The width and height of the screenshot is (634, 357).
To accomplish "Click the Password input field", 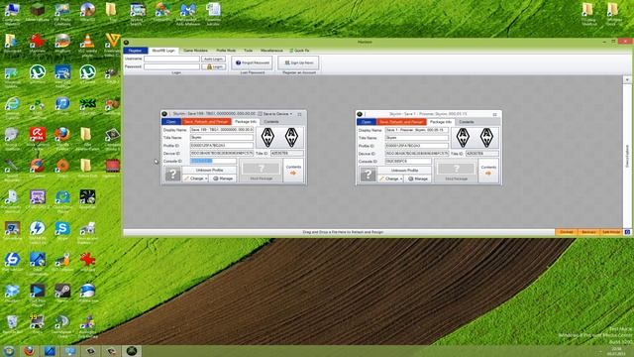I will [171, 66].
